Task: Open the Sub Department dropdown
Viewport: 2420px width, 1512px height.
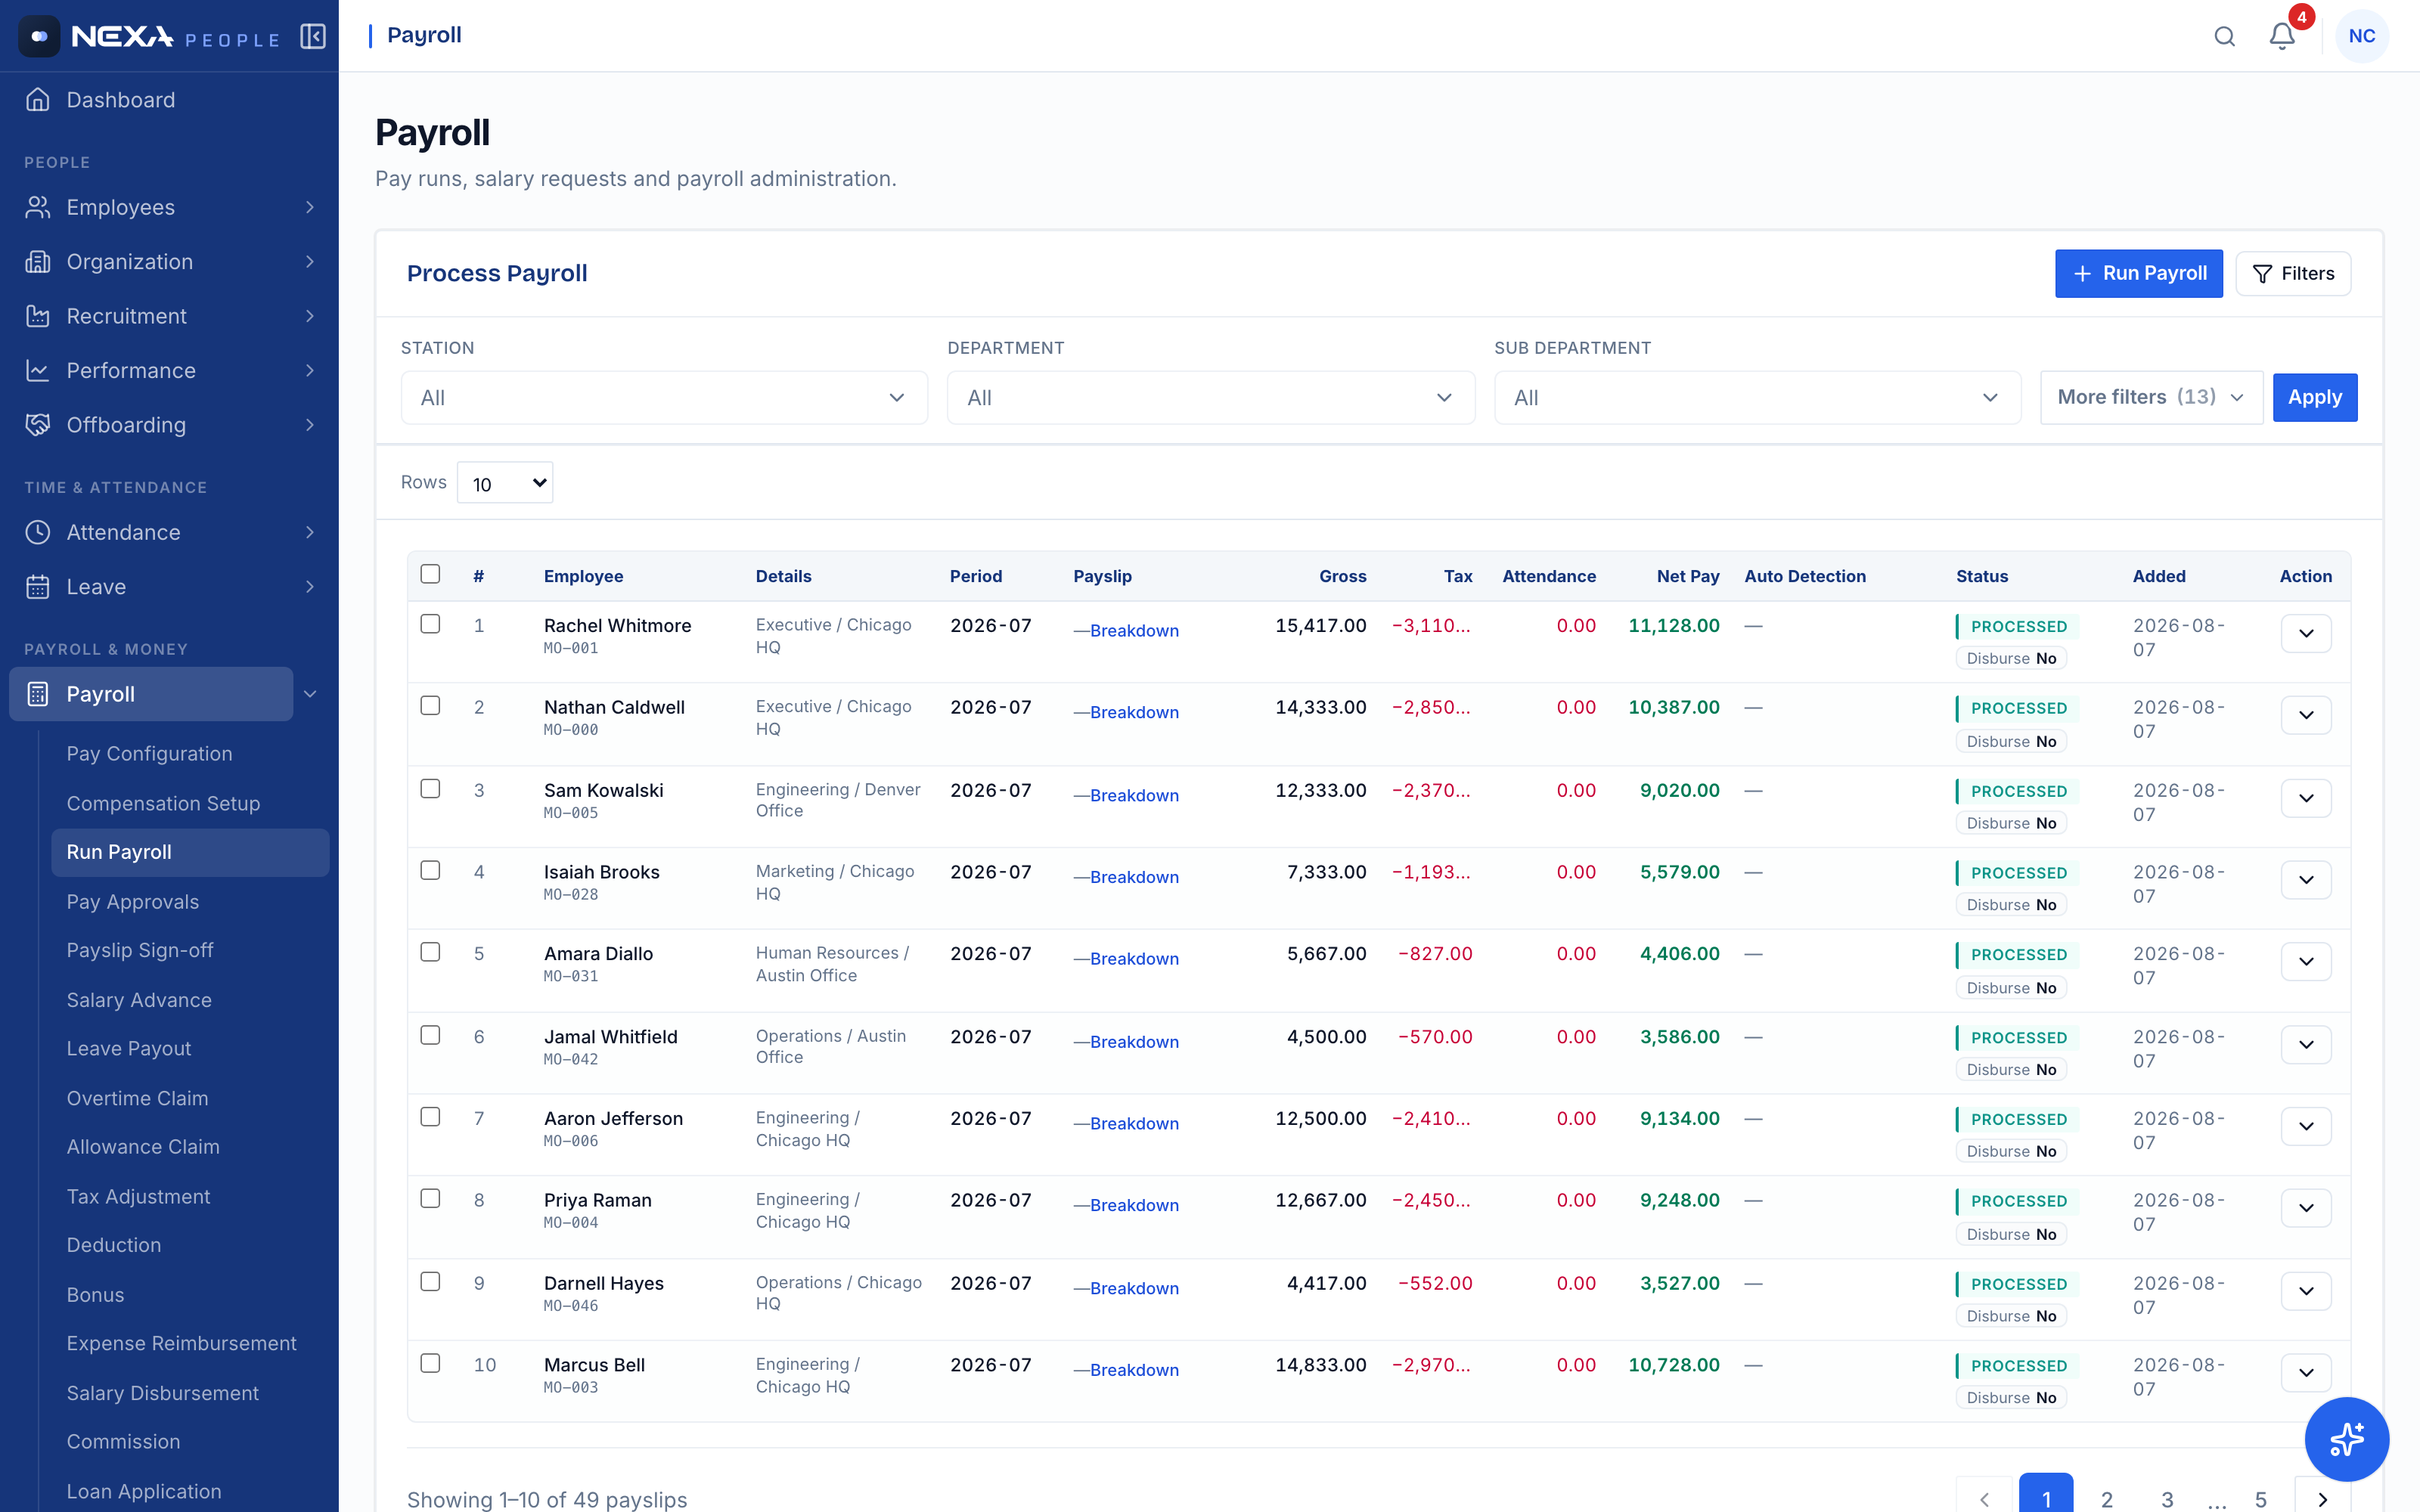Action: coord(1757,398)
